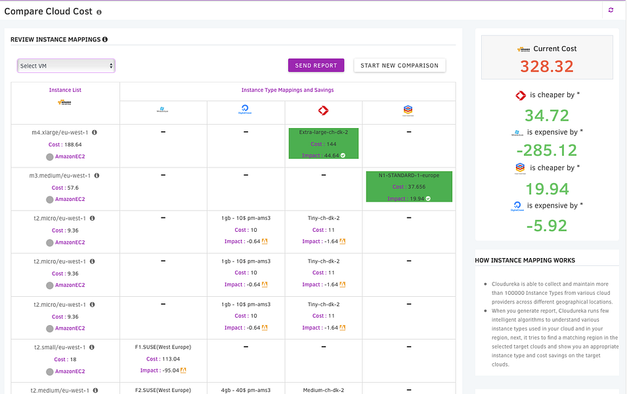Click F1.SUSE(West Europe) mapping text
Screen dimensions: 627x394
point(163,347)
